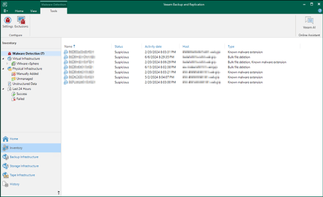The image size is (323, 197).
Task: Open the Home navigation view
Action: (31, 139)
